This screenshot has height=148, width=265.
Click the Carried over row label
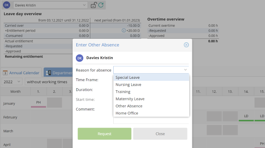[x=14, y=26]
